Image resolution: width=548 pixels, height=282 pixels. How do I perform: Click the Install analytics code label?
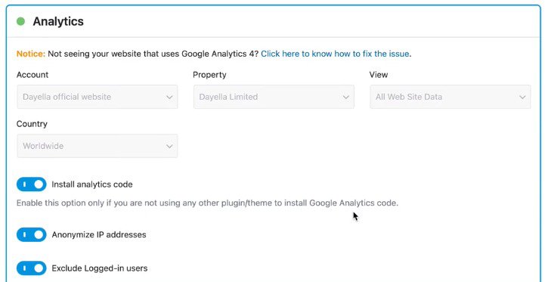coord(92,184)
